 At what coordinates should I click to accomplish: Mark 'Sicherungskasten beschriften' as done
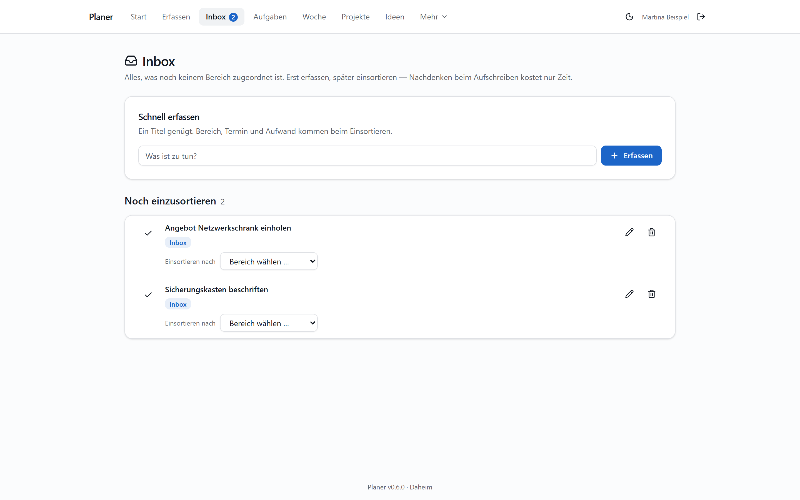[148, 295]
